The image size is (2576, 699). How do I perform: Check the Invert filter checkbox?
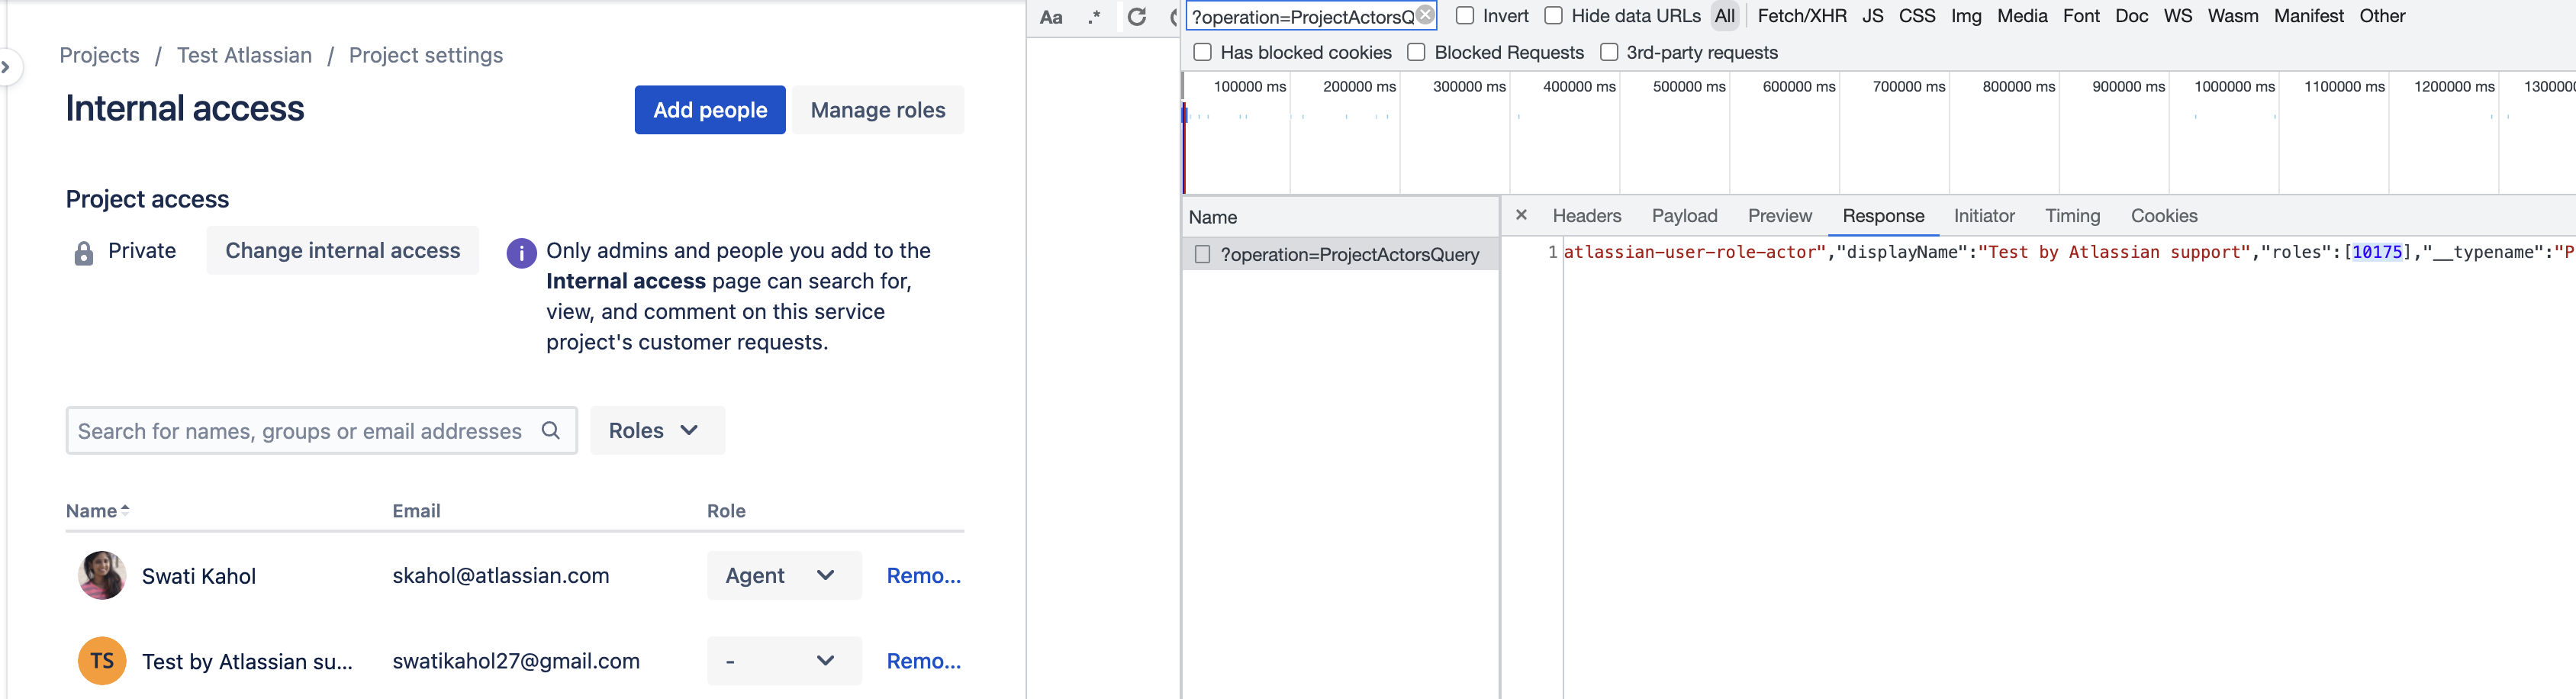tap(1464, 15)
